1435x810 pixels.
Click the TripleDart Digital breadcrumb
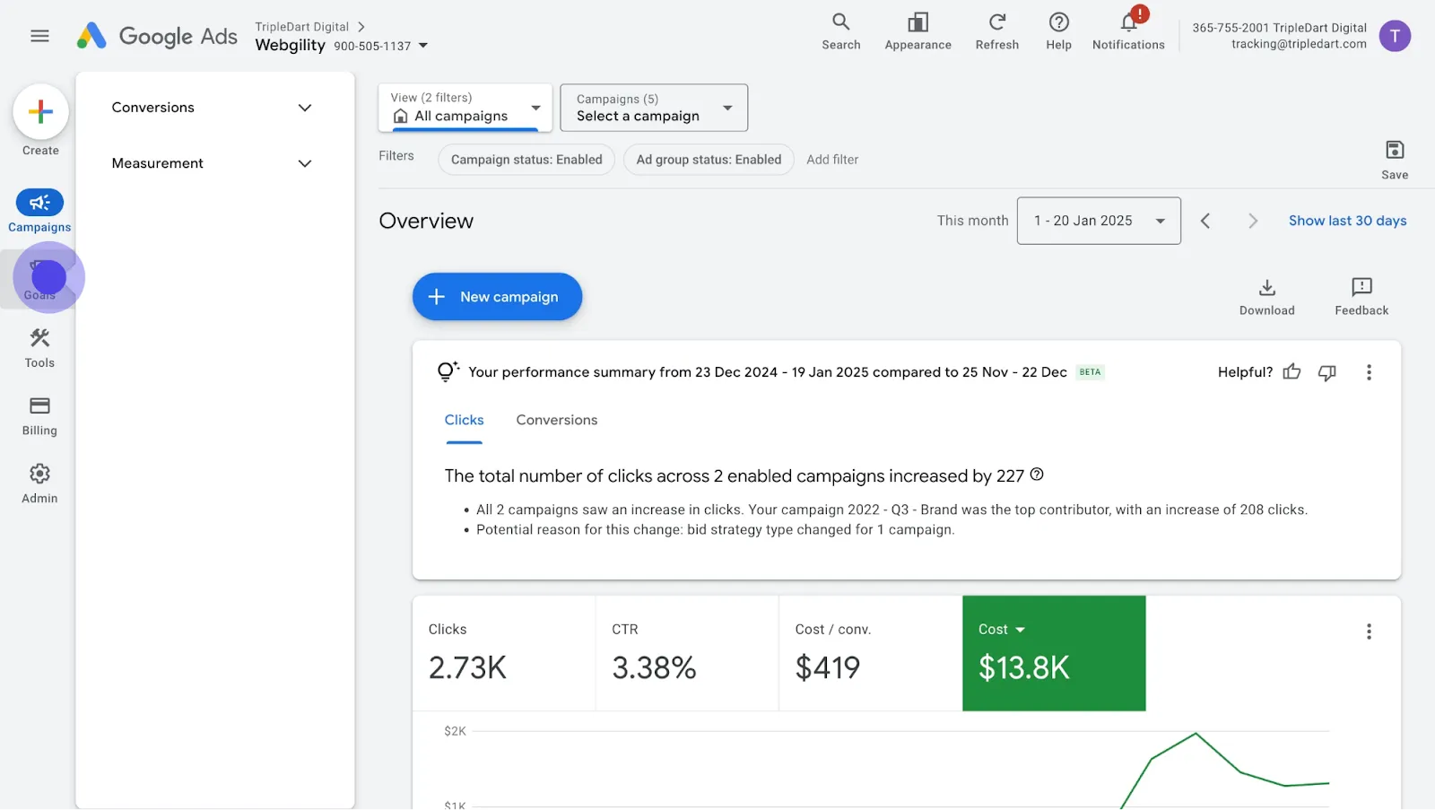tap(301, 27)
